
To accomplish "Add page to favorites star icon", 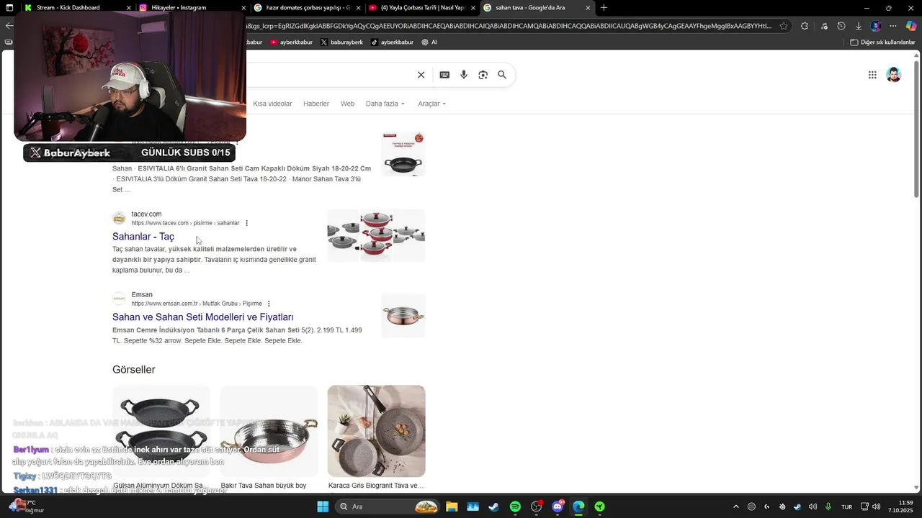I will click(x=784, y=26).
